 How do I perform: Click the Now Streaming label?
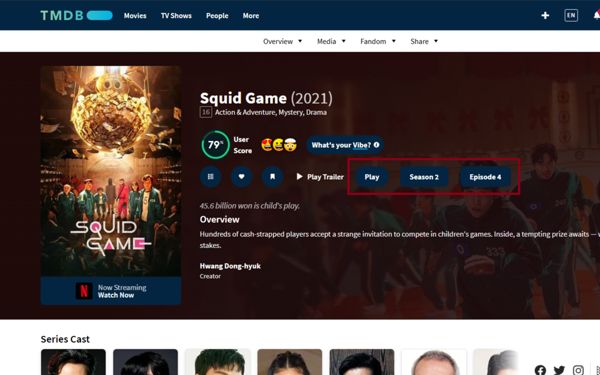122,287
